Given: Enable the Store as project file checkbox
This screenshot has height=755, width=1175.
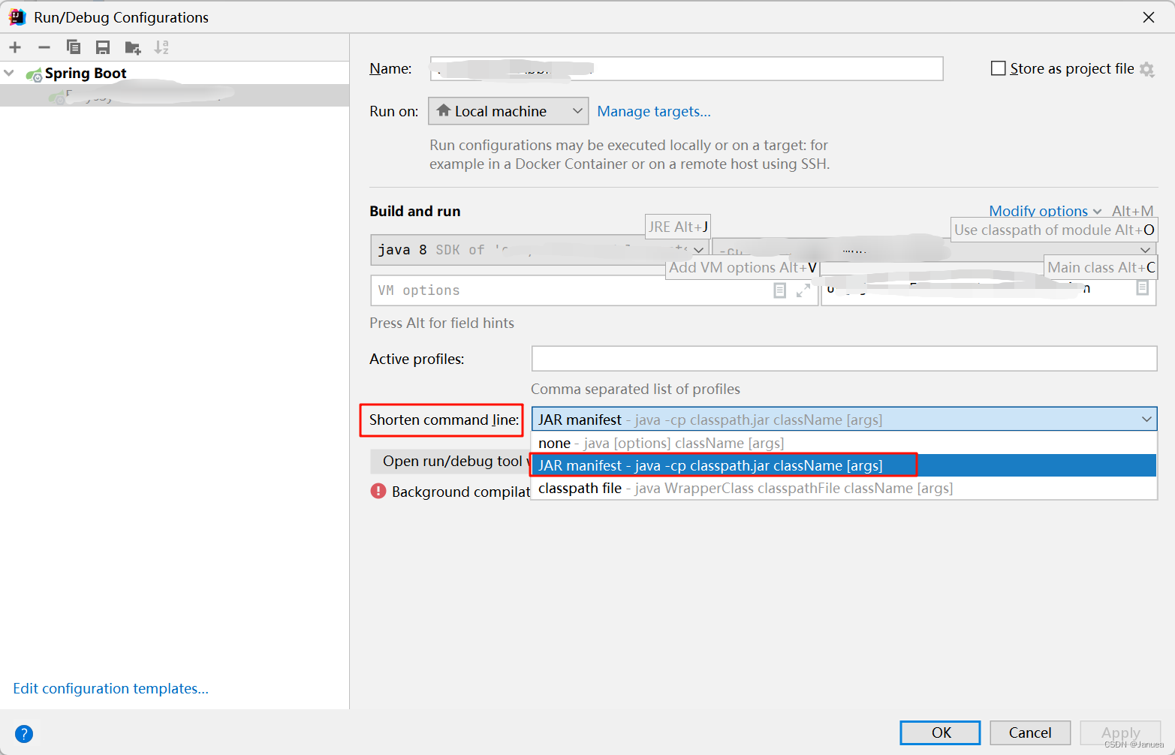Looking at the screenshot, I should (x=999, y=68).
